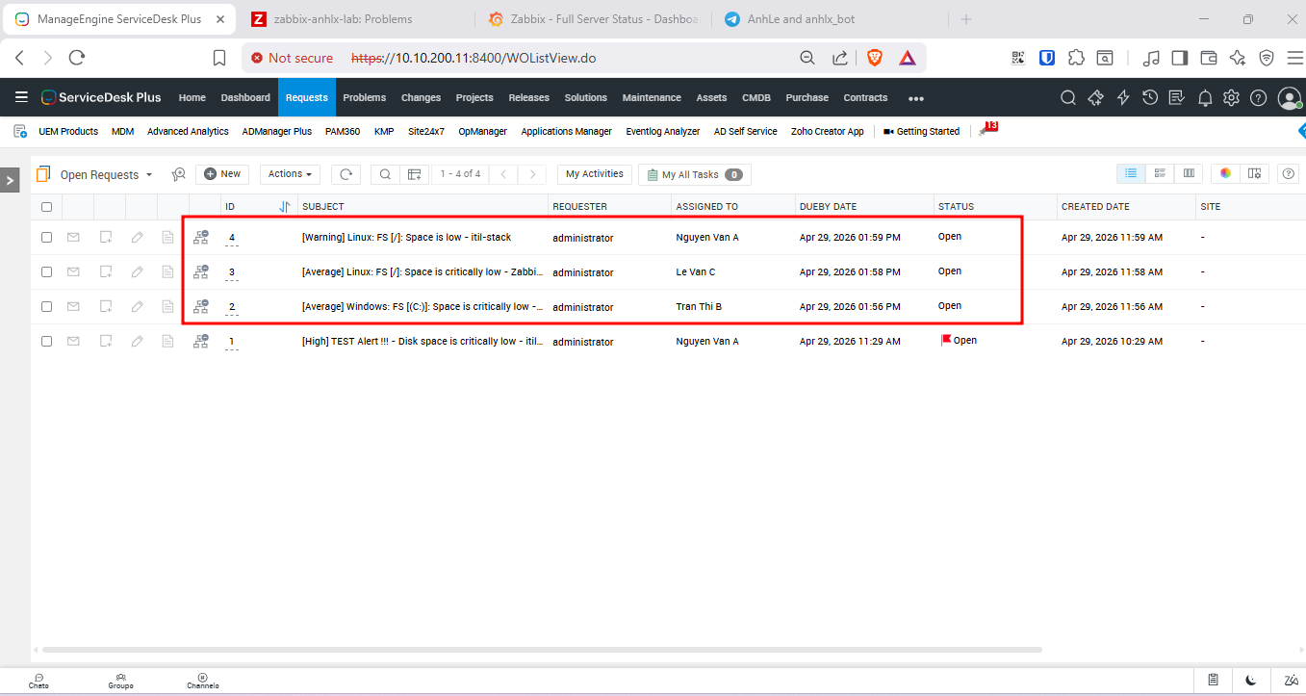The image size is (1306, 696).
Task: Open the search icon in requests toolbar
Action: (385, 174)
